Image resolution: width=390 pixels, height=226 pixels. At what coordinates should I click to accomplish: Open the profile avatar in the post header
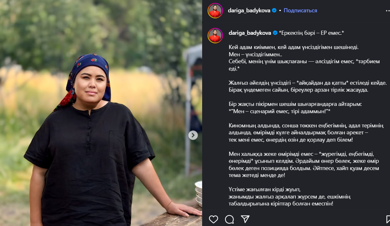point(215,11)
